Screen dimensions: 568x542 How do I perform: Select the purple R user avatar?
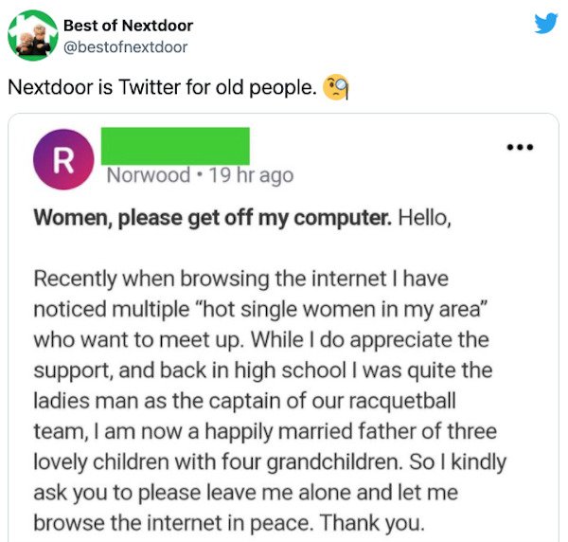click(x=63, y=159)
